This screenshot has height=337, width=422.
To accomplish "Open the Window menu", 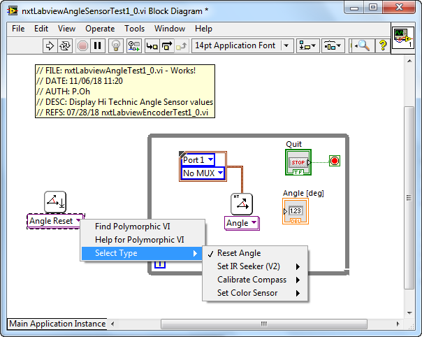I will 170,29.
